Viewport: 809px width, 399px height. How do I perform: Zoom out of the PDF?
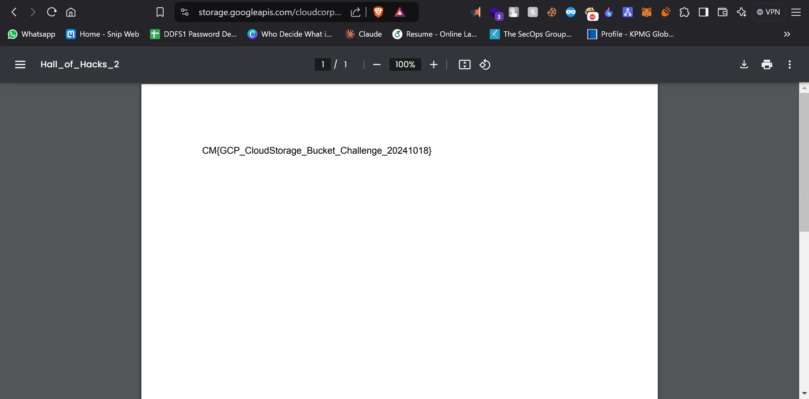(x=376, y=64)
